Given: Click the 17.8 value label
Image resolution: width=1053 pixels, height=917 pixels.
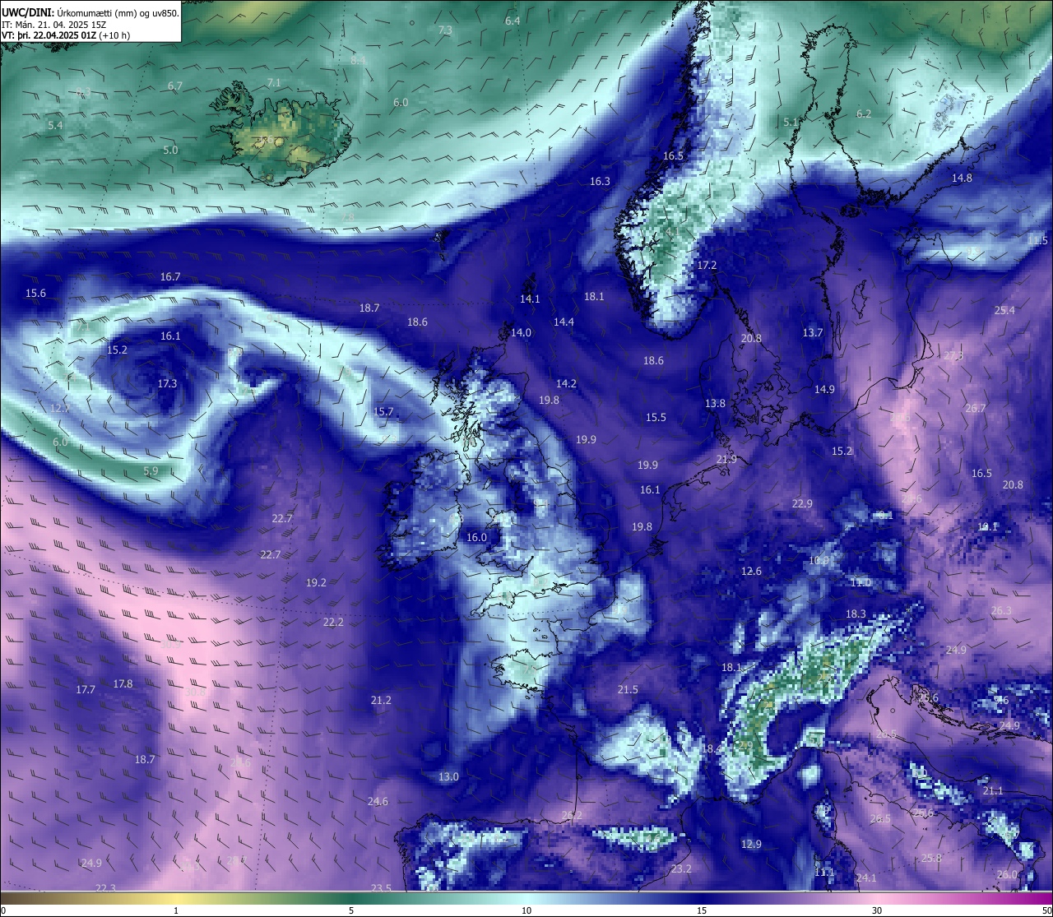Looking at the screenshot, I should click(x=123, y=683).
